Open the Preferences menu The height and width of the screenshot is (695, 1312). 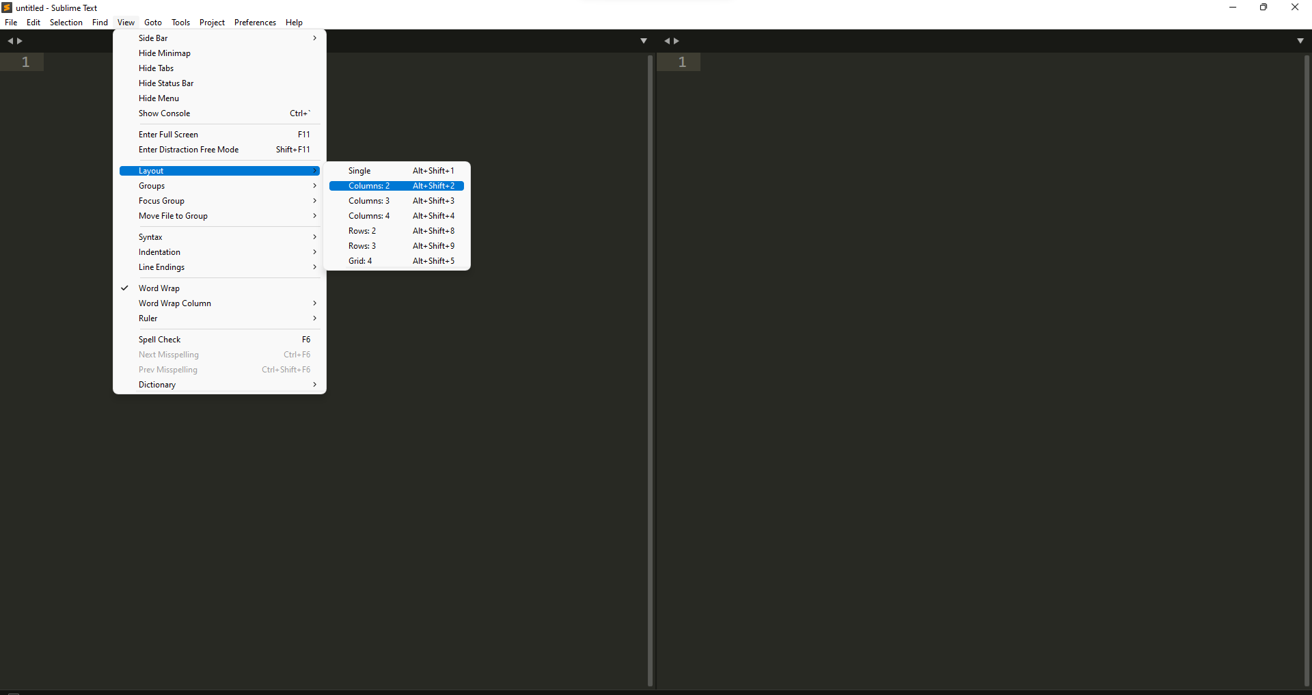(255, 23)
